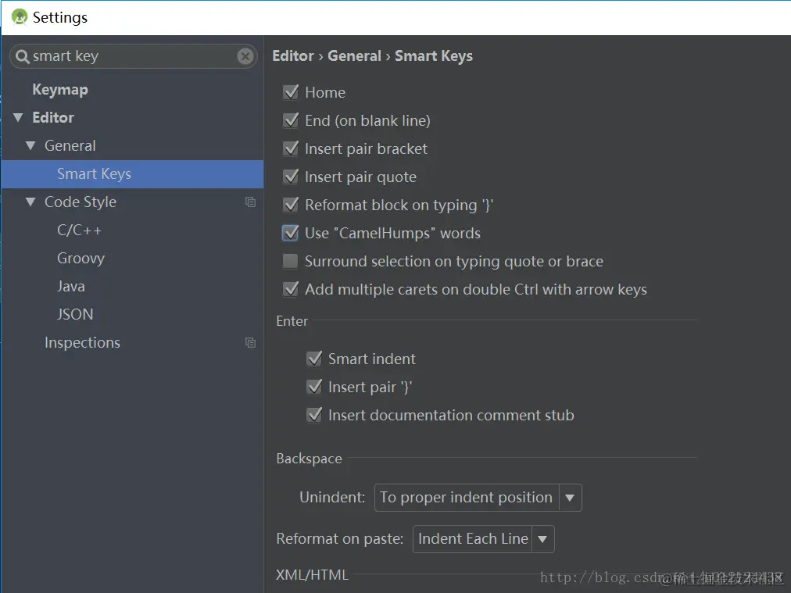The image size is (791, 593).
Task: Open the Unindent dropdown
Action: pyautogui.click(x=478, y=498)
